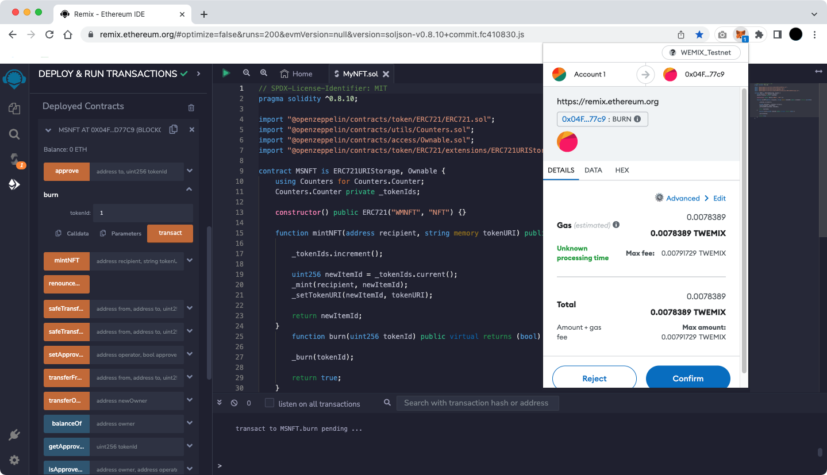
Task: Open Remix settings gear icon
Action: pyautogui.click(x=14, y=460)
